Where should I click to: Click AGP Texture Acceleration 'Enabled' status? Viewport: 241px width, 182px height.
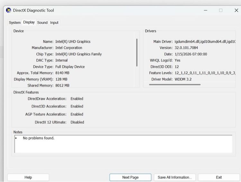[77, 114]
